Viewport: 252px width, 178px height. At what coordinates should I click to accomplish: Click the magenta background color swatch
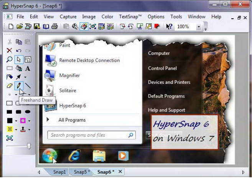tap(23, 121)
